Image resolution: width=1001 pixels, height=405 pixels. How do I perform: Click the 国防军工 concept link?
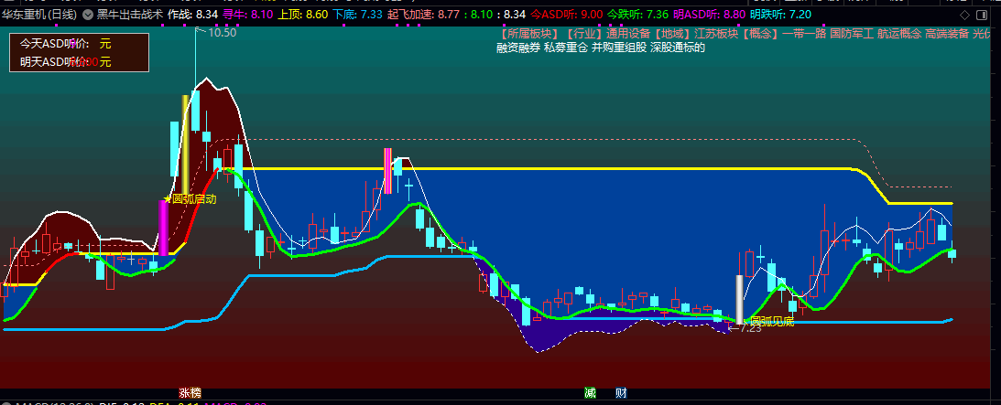click(851, 34)
